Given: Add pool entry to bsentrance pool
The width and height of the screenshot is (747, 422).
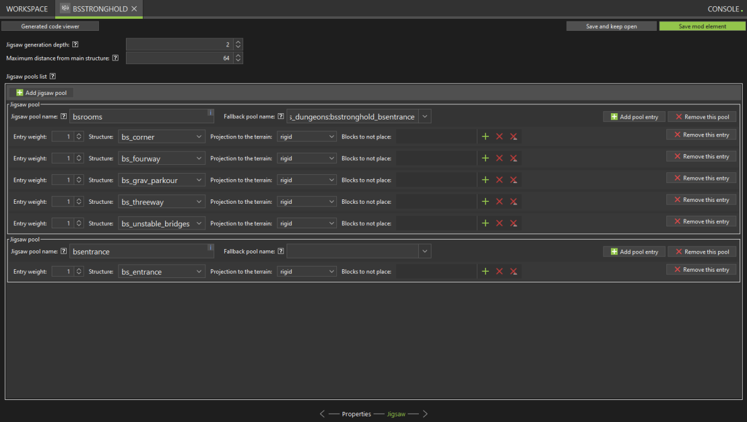Looking at the screenshot, I should [x=634, y=252].
